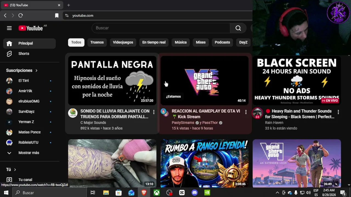
Task: Open RobleisIUTU subscription channel
Action: [x=30, y=143]
